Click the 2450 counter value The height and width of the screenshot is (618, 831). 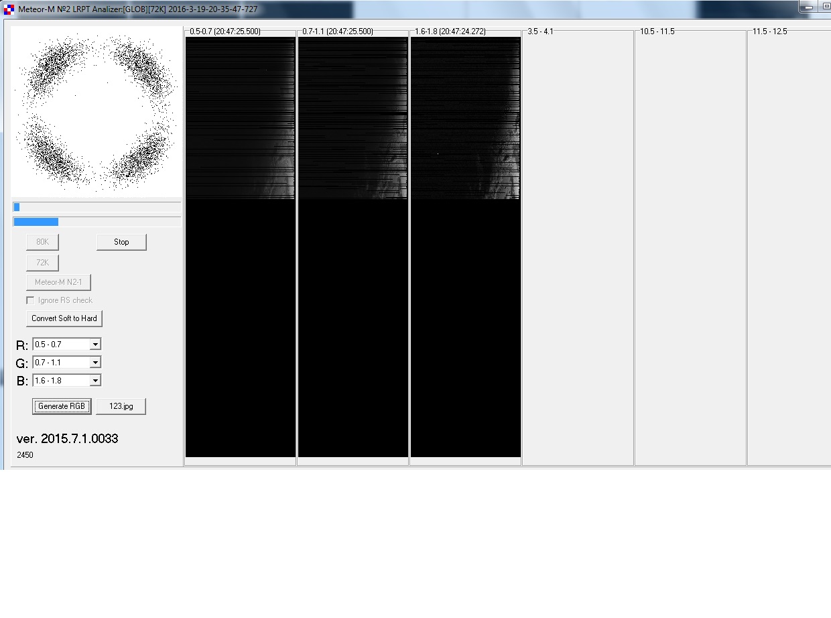pyautogui.click(x=25, y=455)
